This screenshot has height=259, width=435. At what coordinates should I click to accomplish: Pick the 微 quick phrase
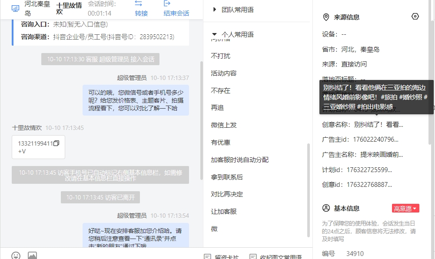pyautogui.click(x=214, y=229)
